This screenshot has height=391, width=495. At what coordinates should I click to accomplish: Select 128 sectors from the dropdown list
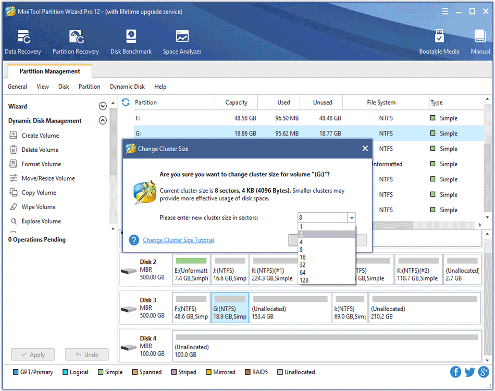tap(327, 280)
